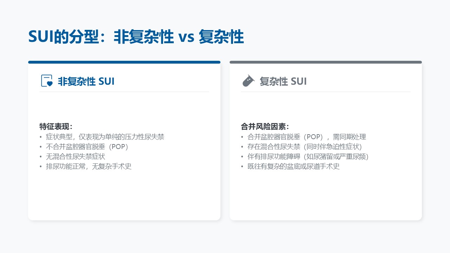450x253 pixels.
Task: Select the 特征表现 subheading
Action: tap(56, 126)
